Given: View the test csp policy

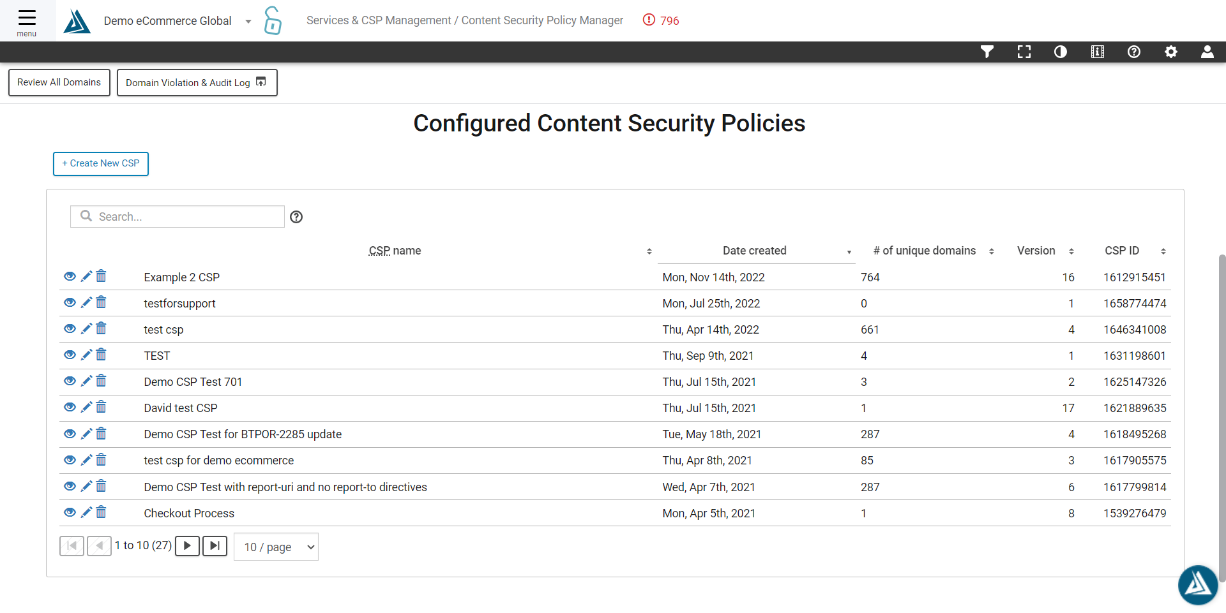Looking at the screenshot, I should tap(70, 329).
